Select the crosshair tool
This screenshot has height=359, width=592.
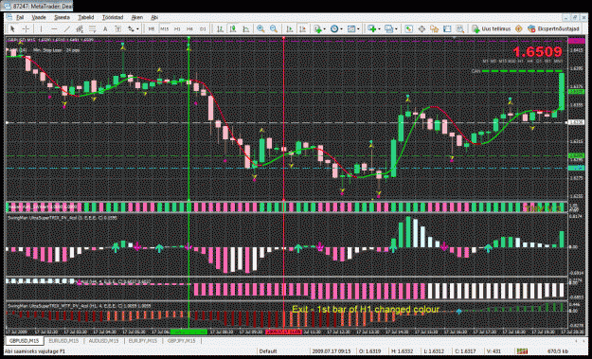click(26, 28)
